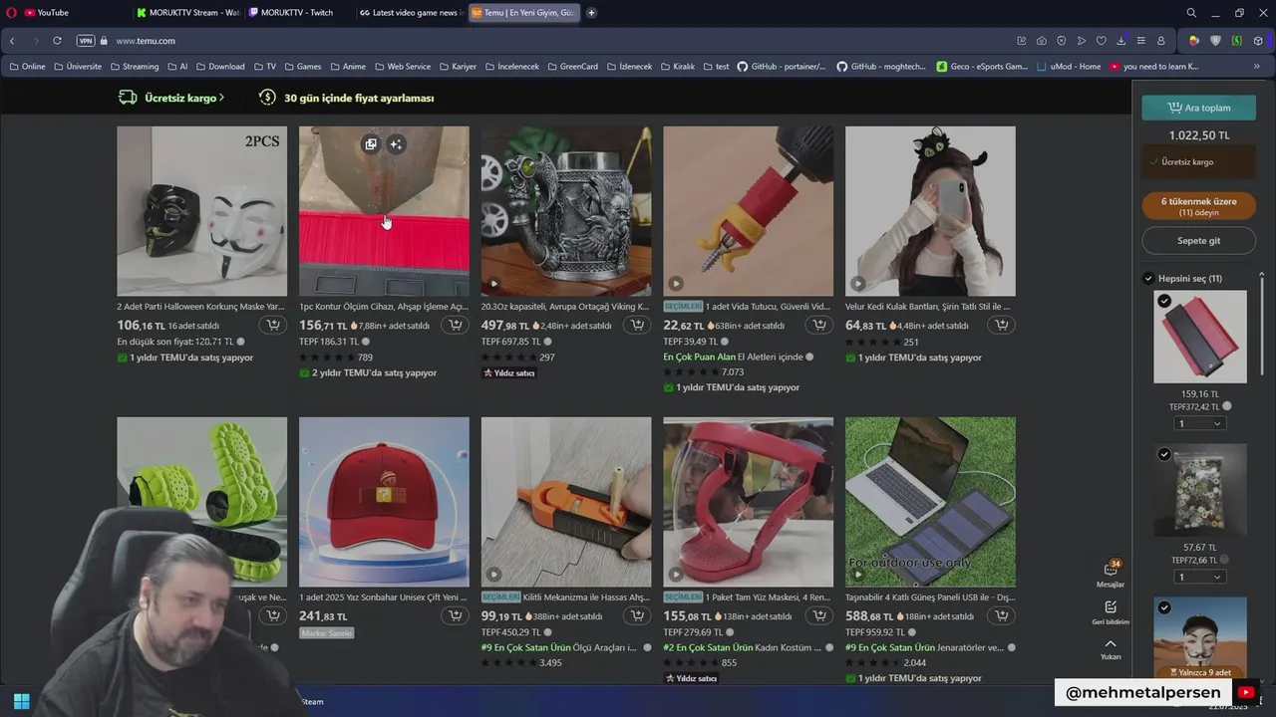Switch to the MORUKTTV - Twitch tab
1276x717 pixels.
pyautogui.click(x=299, y=13)
